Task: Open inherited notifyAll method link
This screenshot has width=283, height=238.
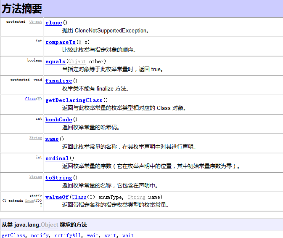Action: pos(67,235)
